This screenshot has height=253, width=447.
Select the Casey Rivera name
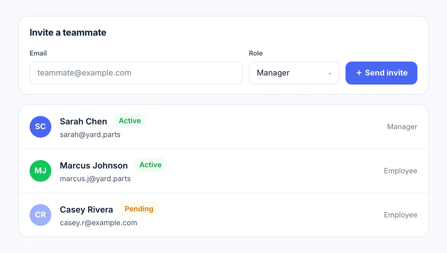pos(86,210)
